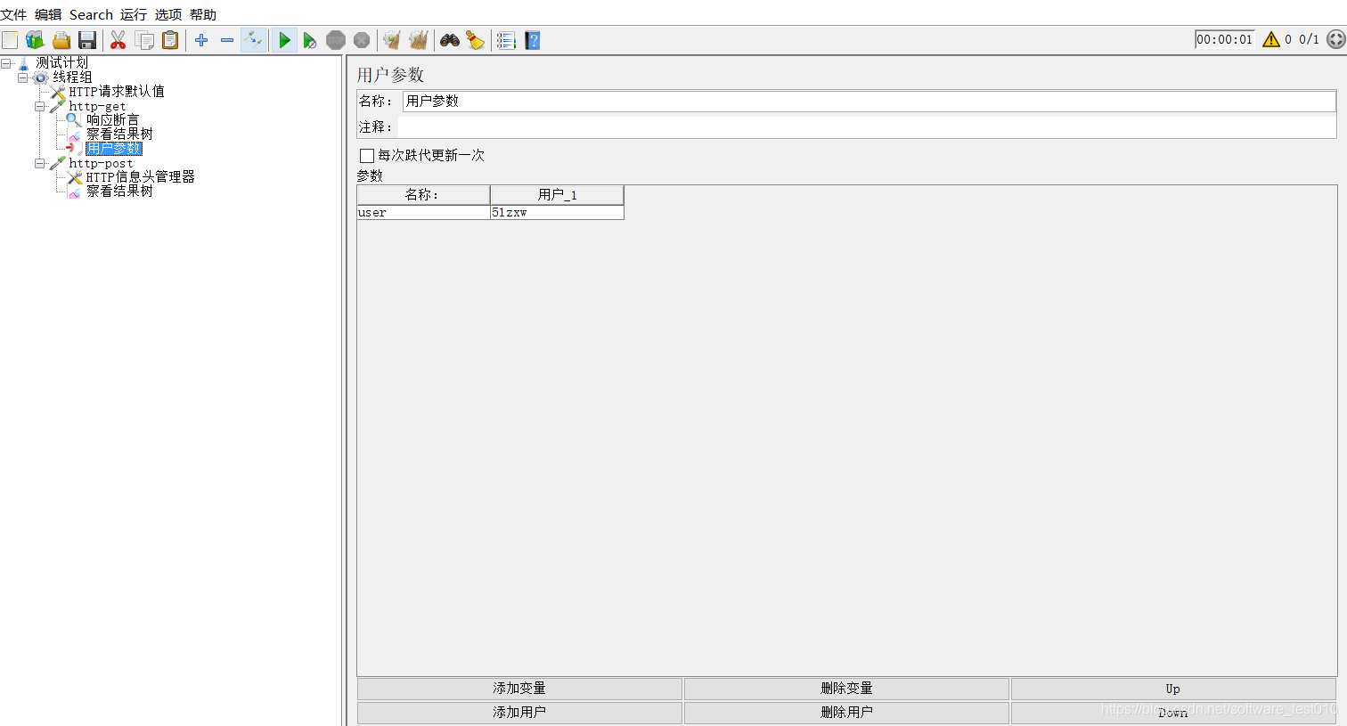Select the http-get sampler
The width and height of the screenshot is (1347, 726).
coord(97,106)
